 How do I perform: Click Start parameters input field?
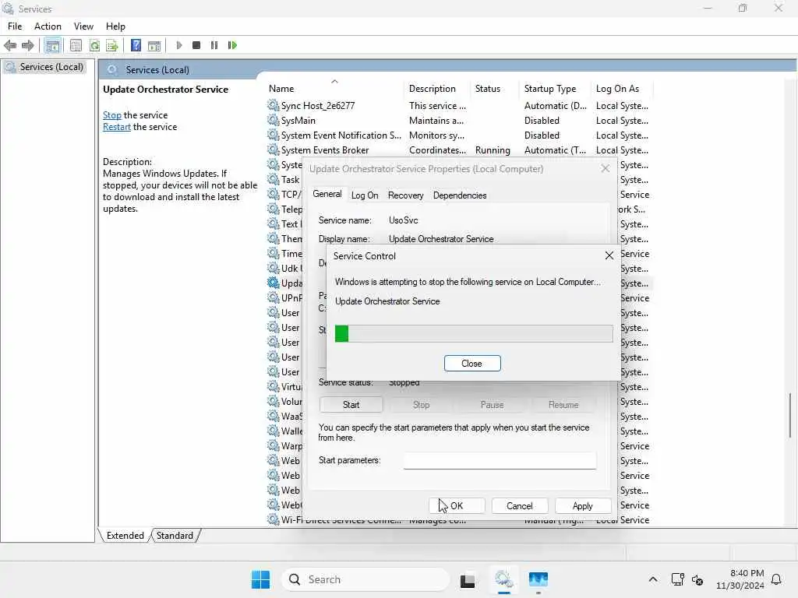point(500,460)
